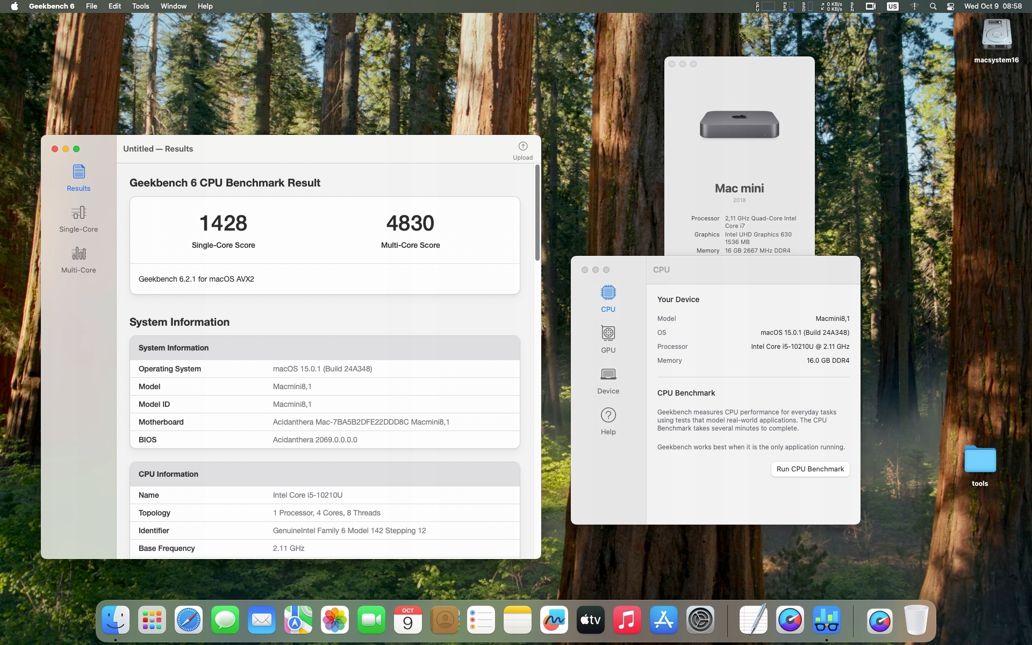Click the US input source selector

(892, 6)
